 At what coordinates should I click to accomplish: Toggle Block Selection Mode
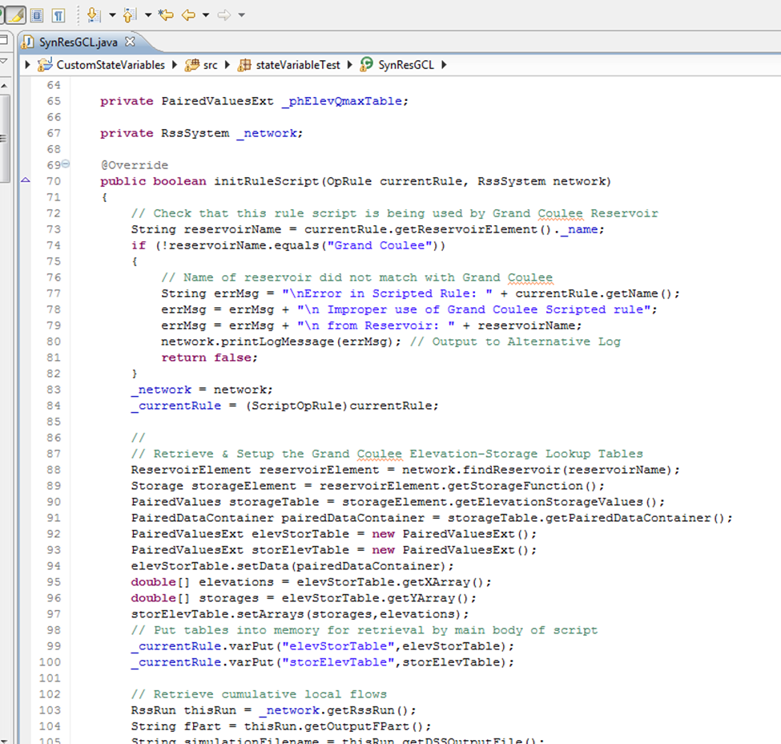coord(37,15)
